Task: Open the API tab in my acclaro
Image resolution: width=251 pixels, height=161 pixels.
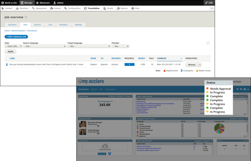Action: [x=101, y=89]
